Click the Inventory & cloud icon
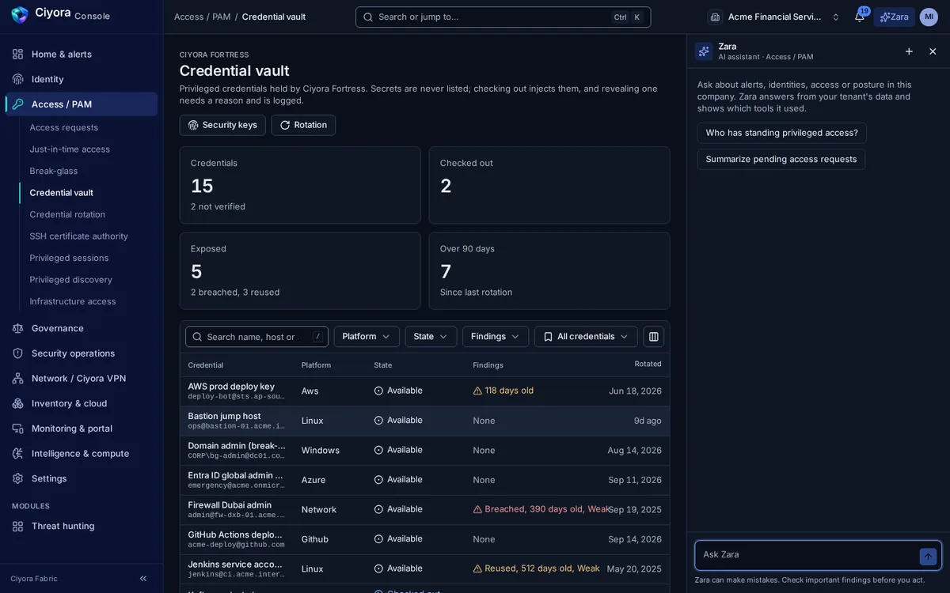Image resolution: width=950 pixels, height=593 pixels. [17, 403]
